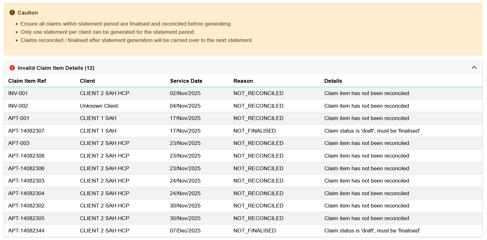Click the Reason column header
This screenshot has height=240, width=487.
[243, 81]
